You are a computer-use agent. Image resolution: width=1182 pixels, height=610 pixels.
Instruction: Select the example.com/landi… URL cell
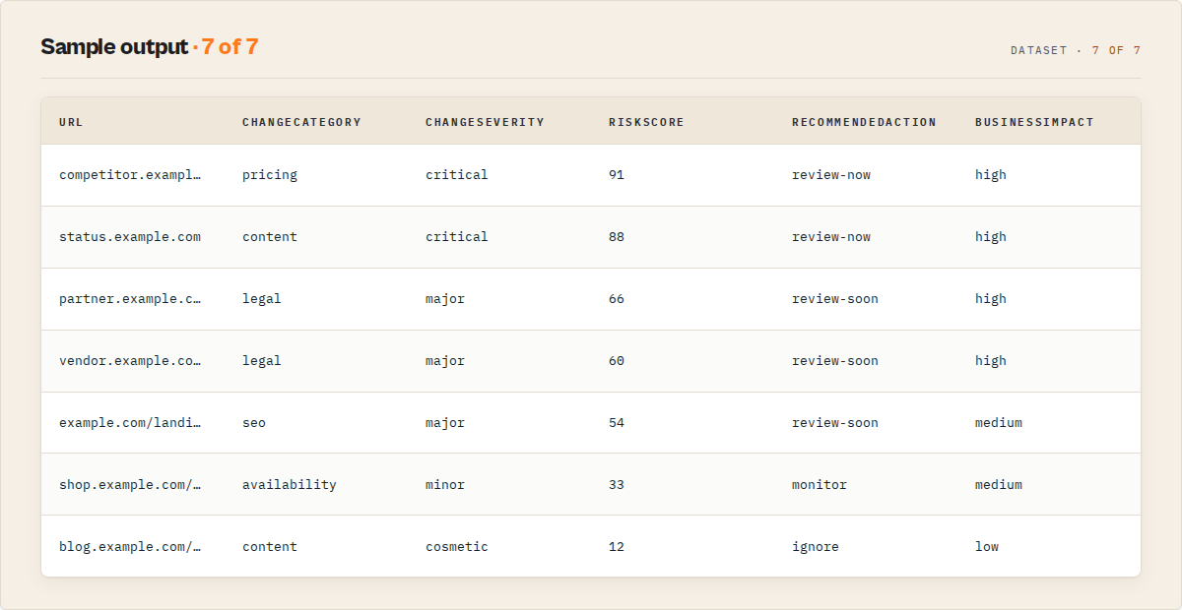tap(130, 423)
